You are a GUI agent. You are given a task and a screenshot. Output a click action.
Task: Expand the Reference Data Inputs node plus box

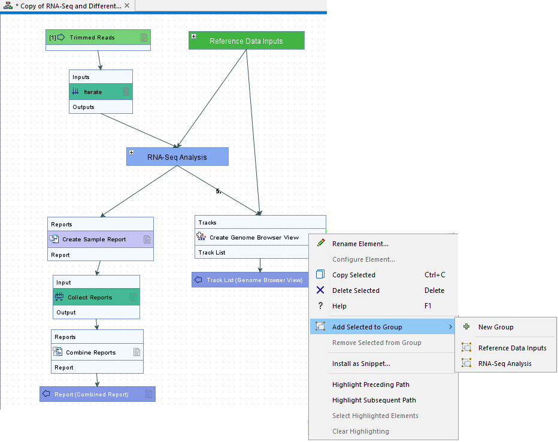pos(193,35)
